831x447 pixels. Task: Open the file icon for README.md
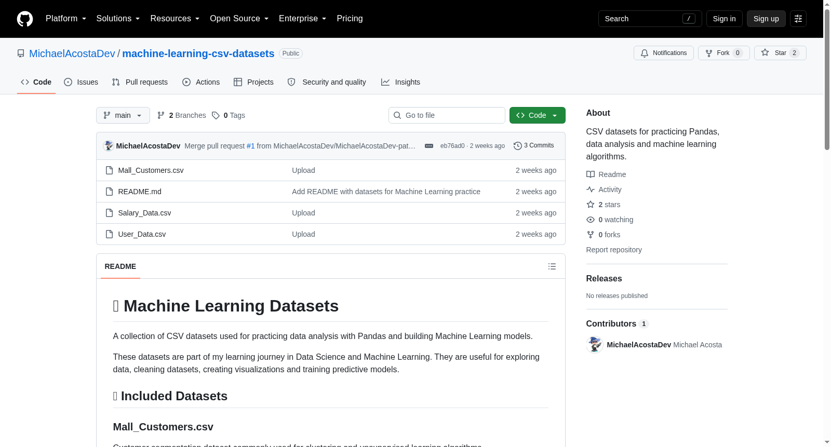click(109, 192)
